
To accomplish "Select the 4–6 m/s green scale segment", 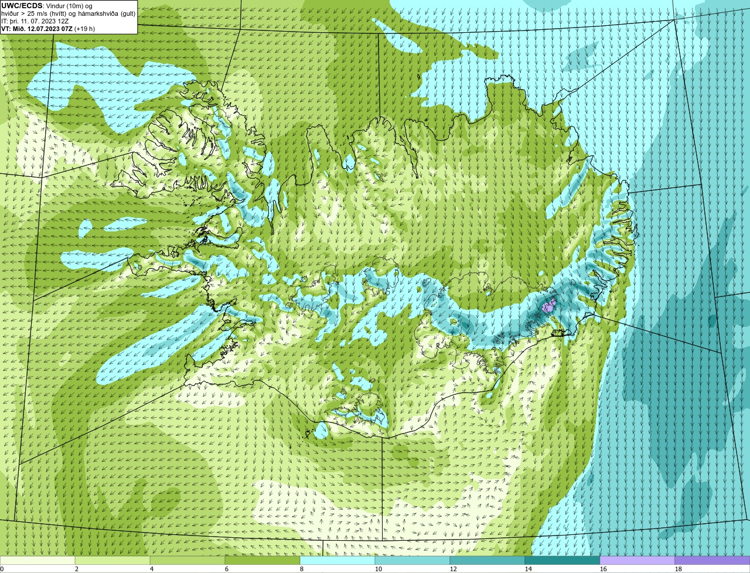I will point(187,560).
